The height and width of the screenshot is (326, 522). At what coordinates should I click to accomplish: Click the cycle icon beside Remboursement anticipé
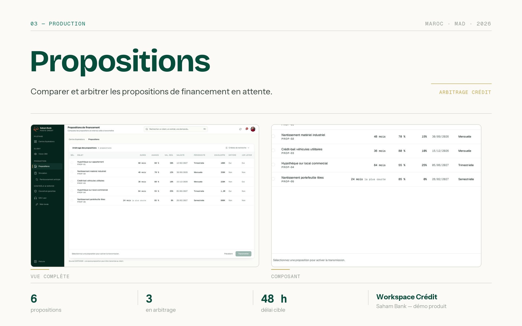click(x=37, y=180)
